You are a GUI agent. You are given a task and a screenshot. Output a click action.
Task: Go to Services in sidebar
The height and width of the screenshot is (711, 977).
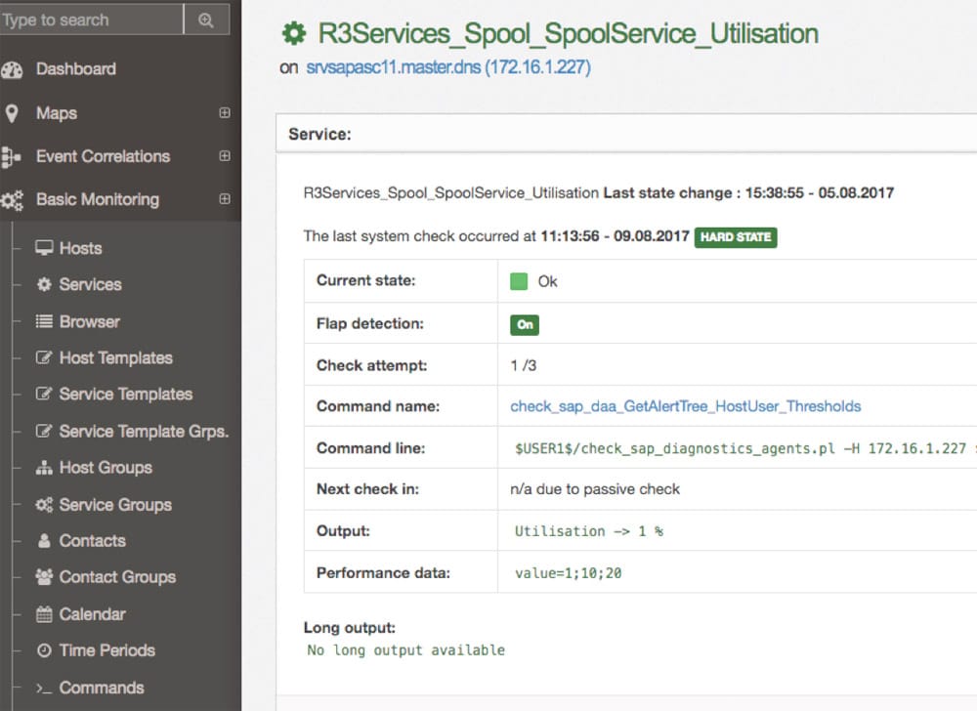pos(90,284)
